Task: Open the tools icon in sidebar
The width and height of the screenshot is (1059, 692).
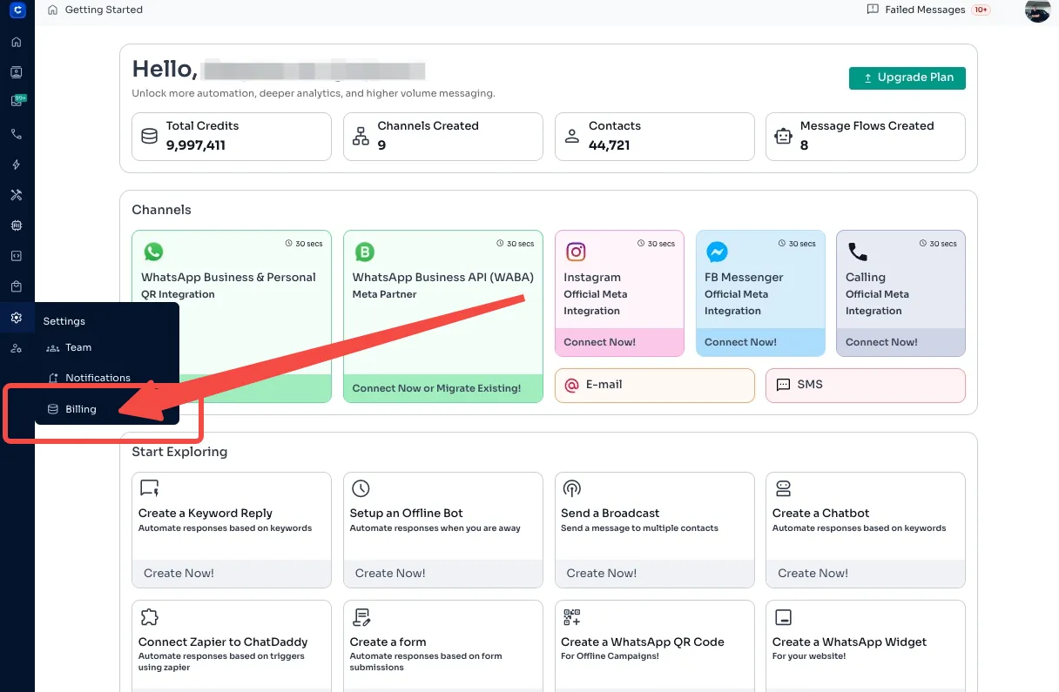Action: pyautogui.click(x=17, y=195)
